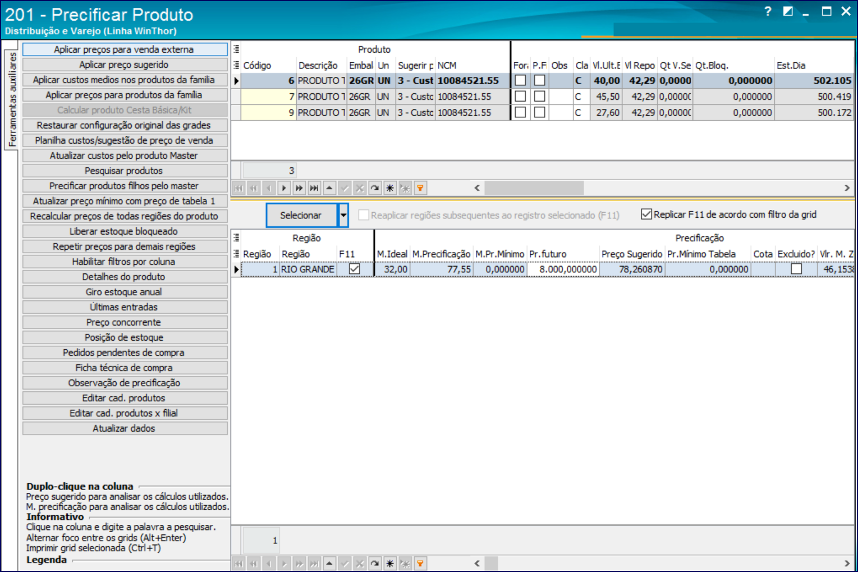This screenshot has width=858, height=572.
Task: Click go-to-bookmark icon in Produto grid navigator
Action: [x=405, y=188]
